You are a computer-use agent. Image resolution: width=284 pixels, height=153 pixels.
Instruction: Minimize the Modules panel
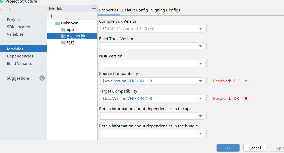tap(93, 9)
